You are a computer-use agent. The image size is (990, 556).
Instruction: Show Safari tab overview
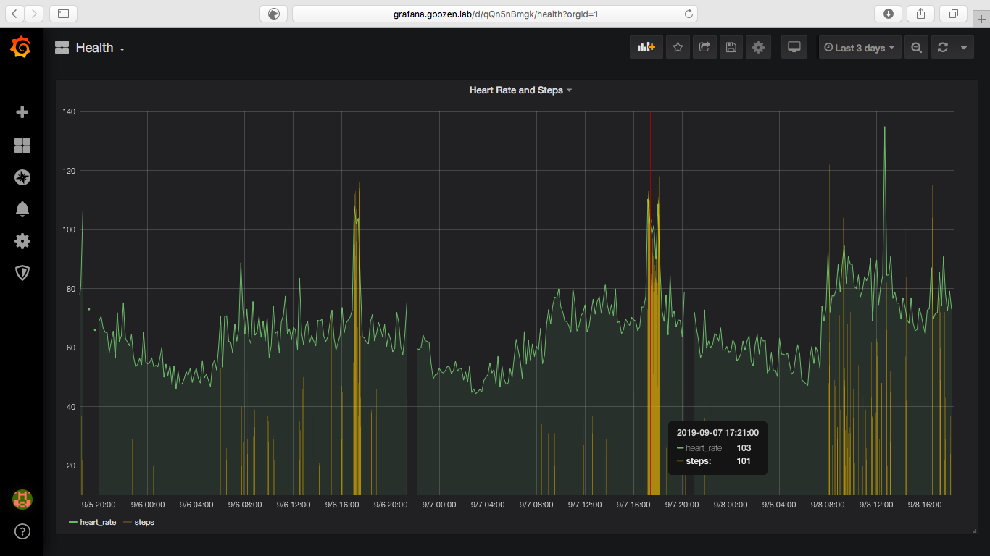point(953,13)
